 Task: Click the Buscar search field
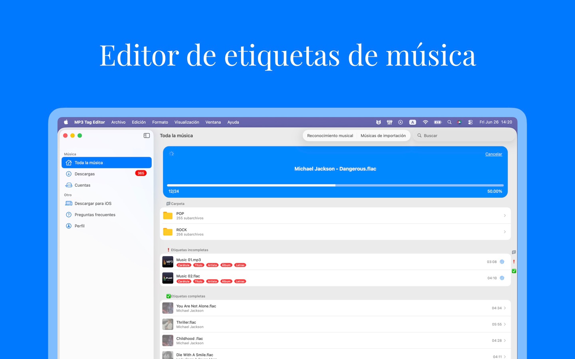[x=464, y=136]
